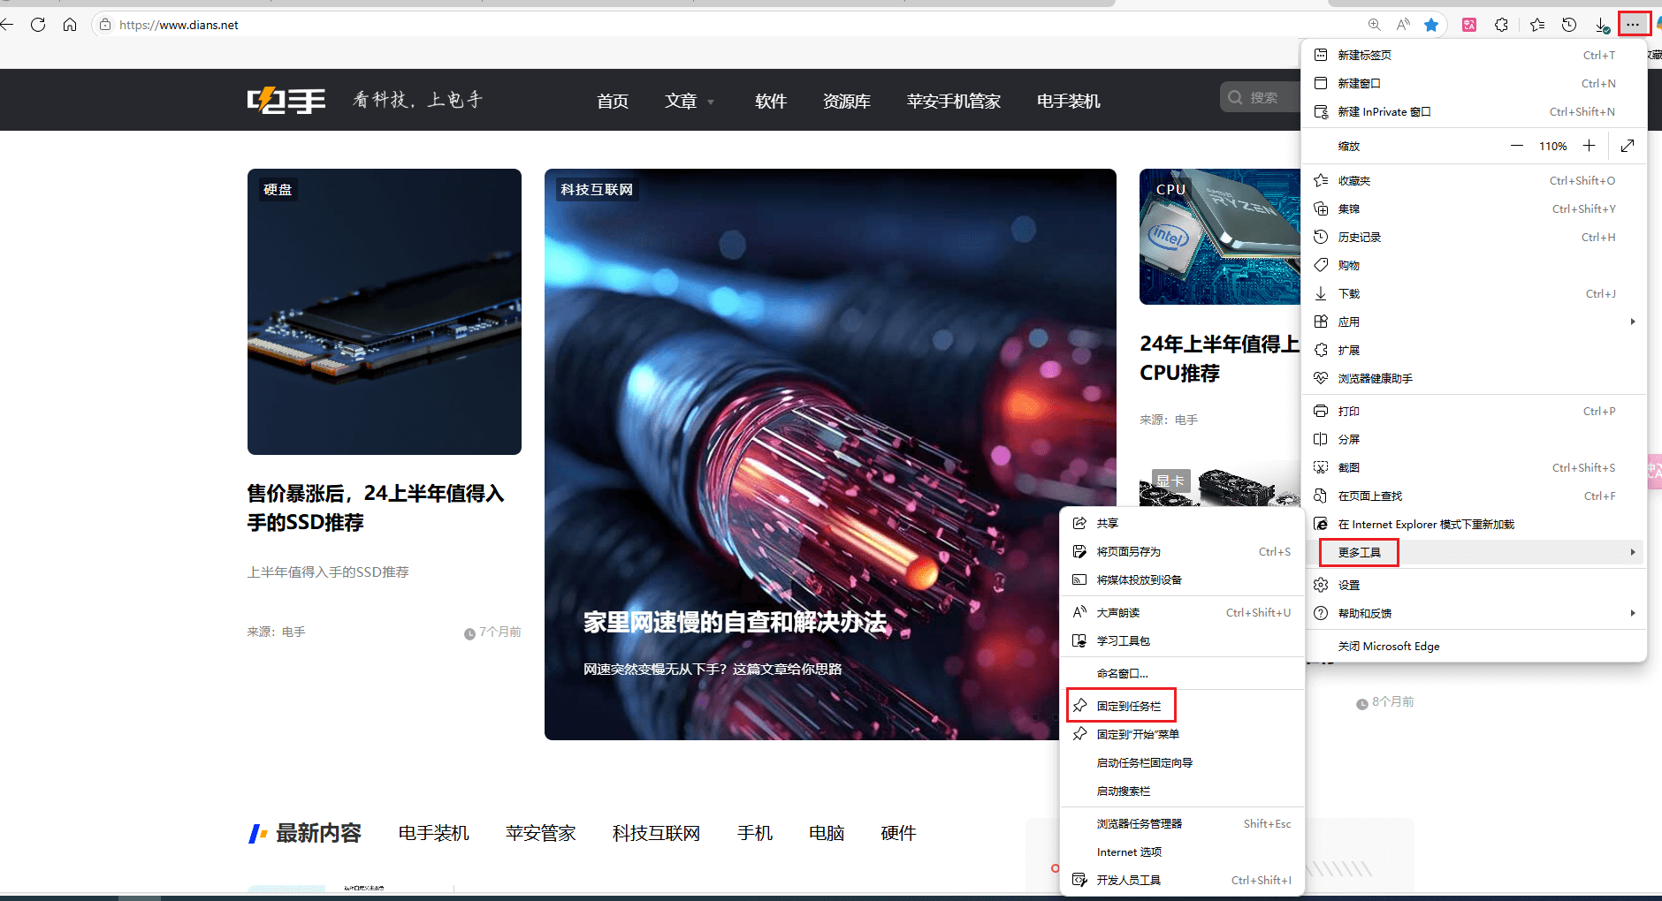Open the Favorites list icon
The height and width of the screenshot is (901, 1662).
1537,24
